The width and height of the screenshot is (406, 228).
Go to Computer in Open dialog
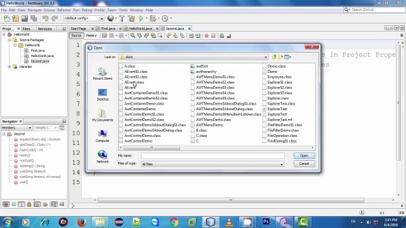pos(103,136)
